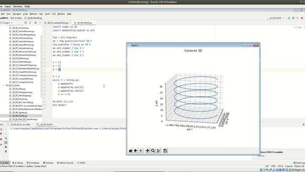
Task: Select the _05_09_Plot3D run tab
Action: click(46, 124)
